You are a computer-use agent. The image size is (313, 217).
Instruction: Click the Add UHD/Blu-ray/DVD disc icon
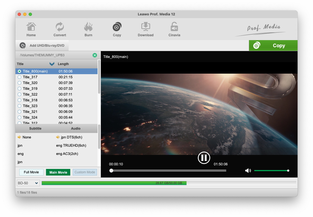(x=23, y=46)
